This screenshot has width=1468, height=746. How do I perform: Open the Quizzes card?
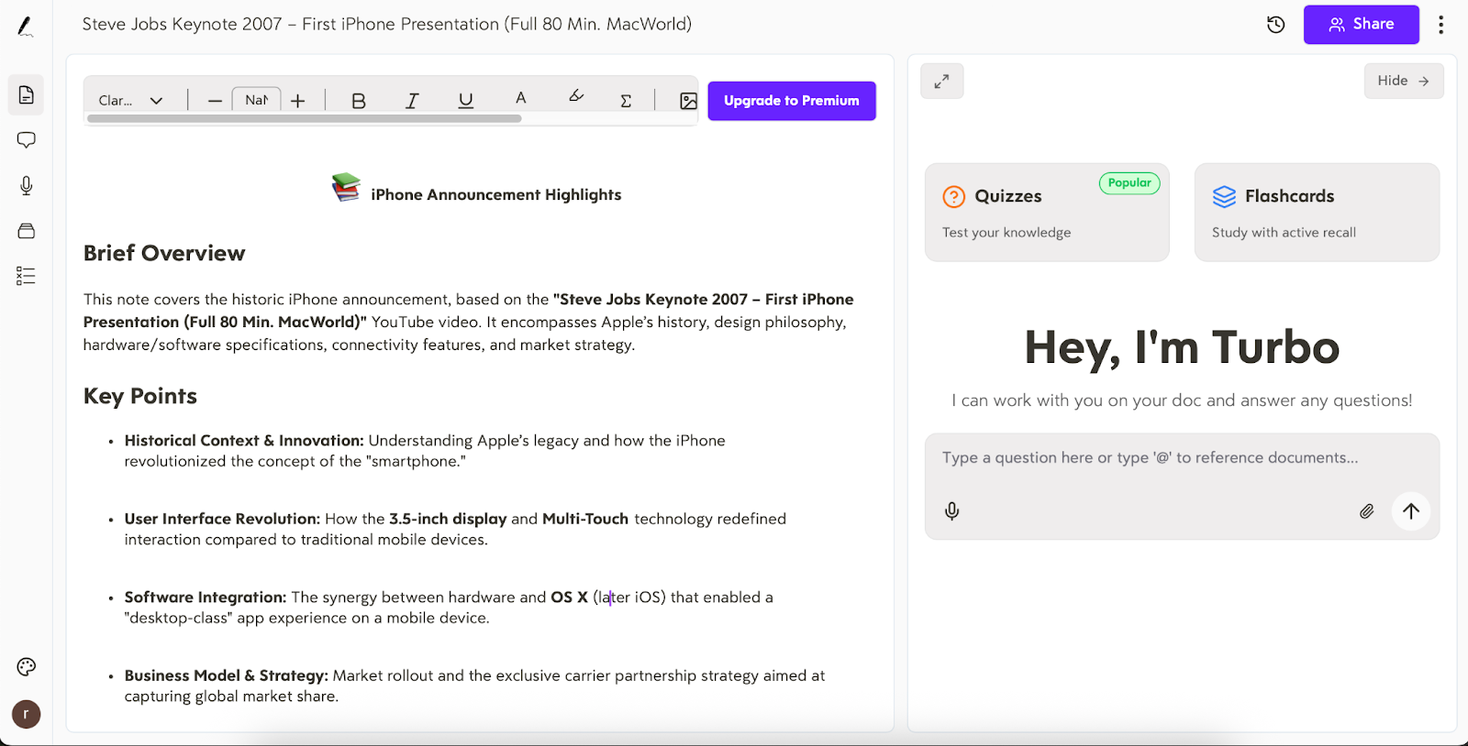(x=1047, y=213)
